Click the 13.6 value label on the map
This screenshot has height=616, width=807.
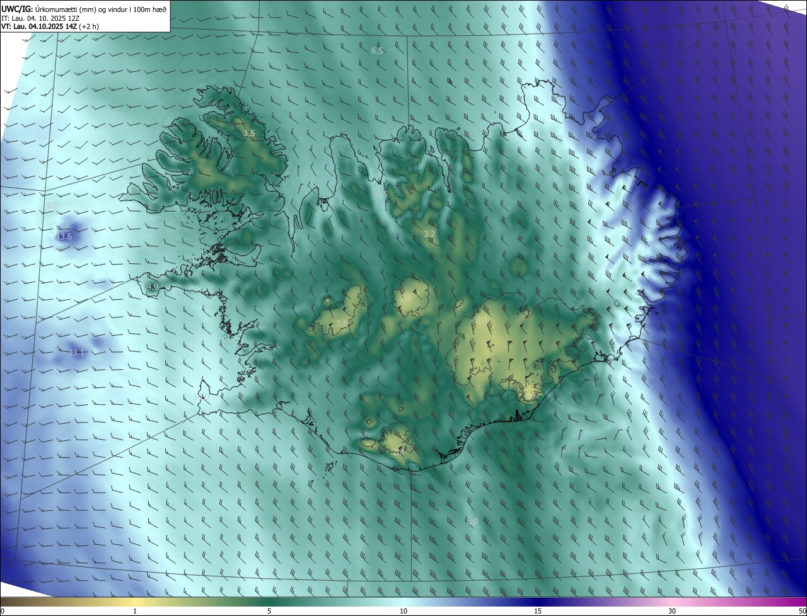(64, 237)
